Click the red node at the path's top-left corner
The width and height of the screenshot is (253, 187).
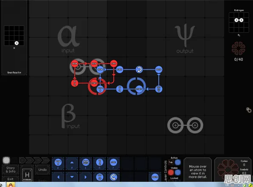(x=75, y=64)
